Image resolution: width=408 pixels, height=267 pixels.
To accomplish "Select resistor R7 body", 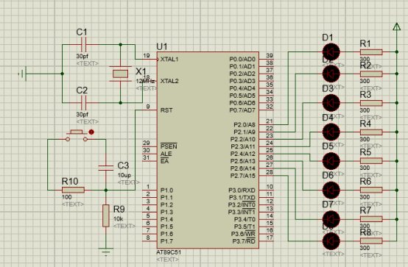I will 371,219.
